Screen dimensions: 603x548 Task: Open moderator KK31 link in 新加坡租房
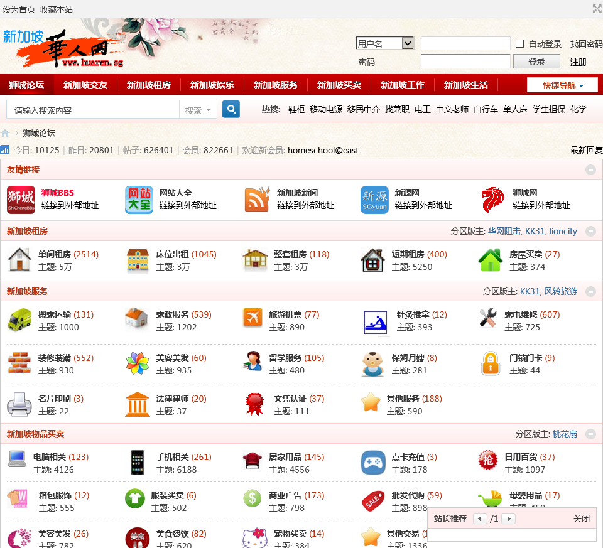535,231
